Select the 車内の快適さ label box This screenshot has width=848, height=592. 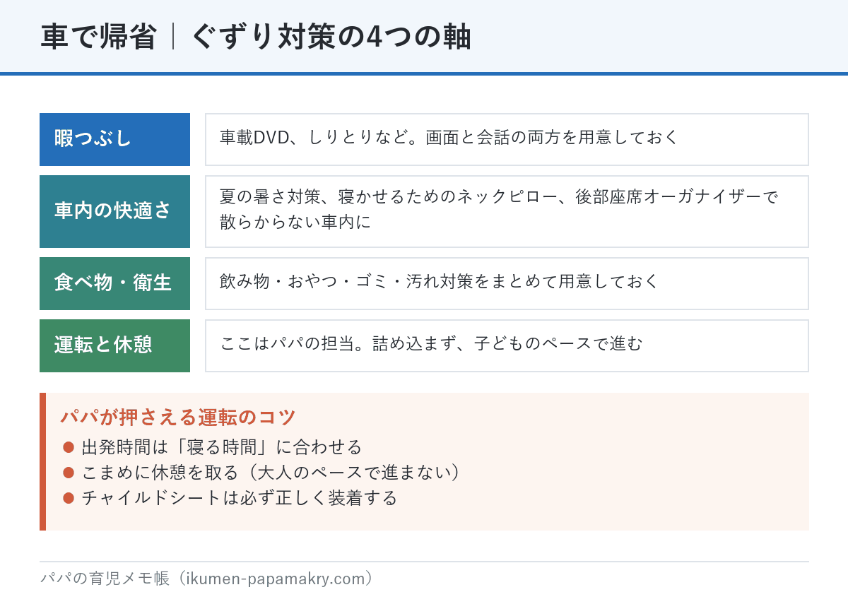[114, 211]
